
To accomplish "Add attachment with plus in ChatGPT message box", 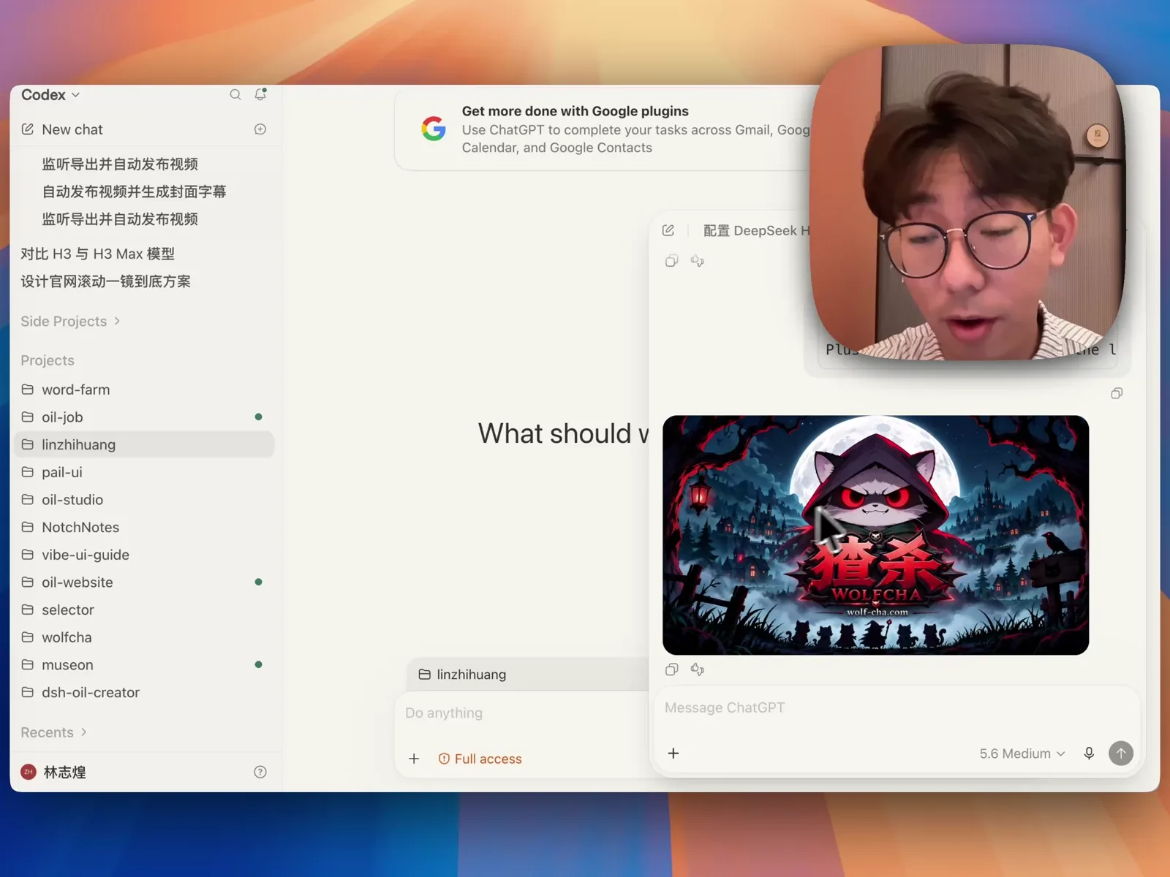I will click(x=673, y=753).
